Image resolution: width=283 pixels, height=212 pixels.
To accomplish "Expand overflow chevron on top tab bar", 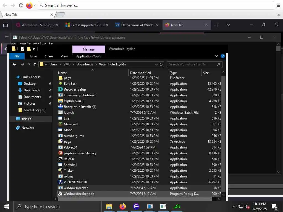I will (x=279, y=15).
